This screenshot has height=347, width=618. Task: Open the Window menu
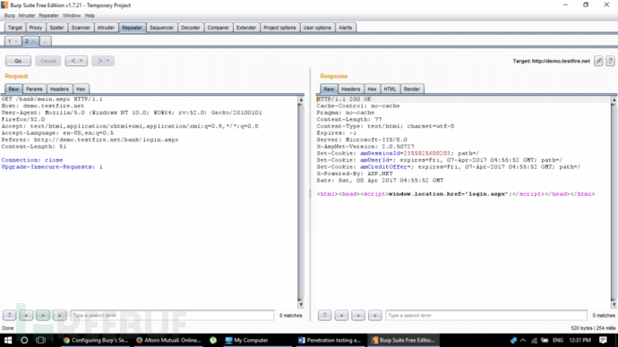72,15
